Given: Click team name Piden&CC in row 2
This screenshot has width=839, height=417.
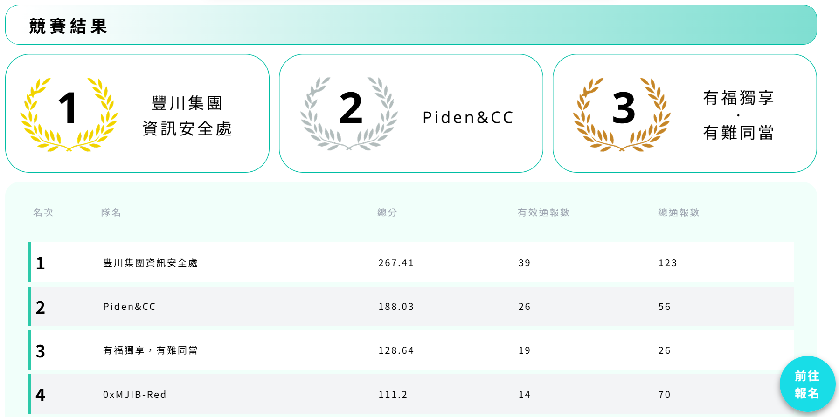Looking at the screenshot, I should (130, 307).
